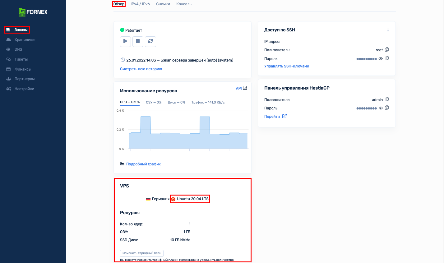This screenshot has width=444, height=263.
Task: Switch to the IPv4 / IPv6 tab
Action: (140, 4)
